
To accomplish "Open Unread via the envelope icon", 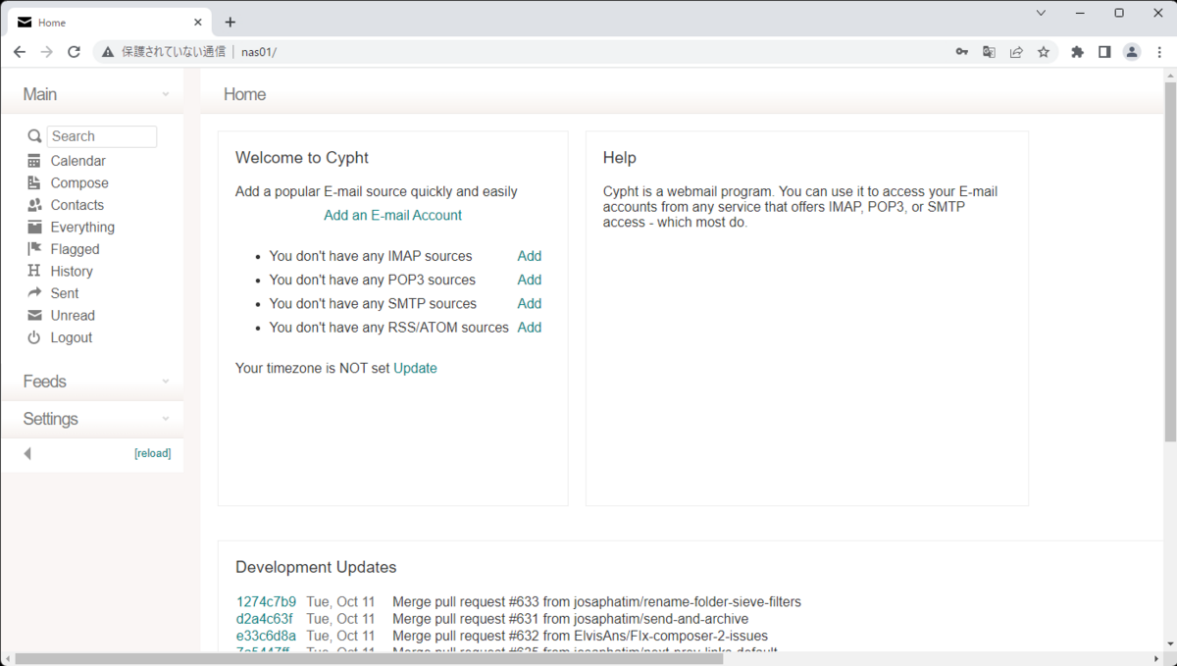I will (x=34, y=315).
